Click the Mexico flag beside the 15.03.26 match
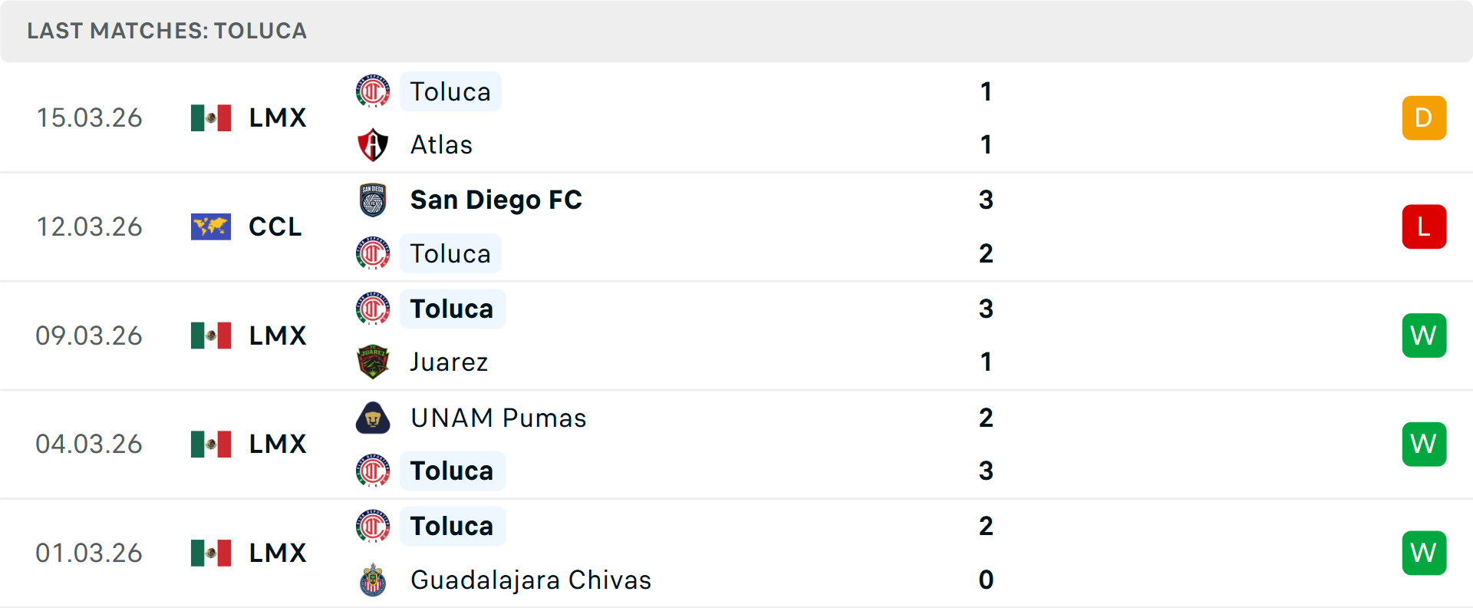Screen dimensions: 1473x608 pos(210,117)
